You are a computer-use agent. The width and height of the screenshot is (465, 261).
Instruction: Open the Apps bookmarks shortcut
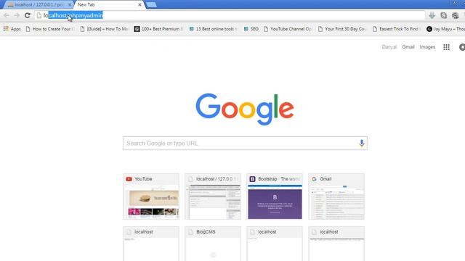pyautogui.click(x=12, y=29)
